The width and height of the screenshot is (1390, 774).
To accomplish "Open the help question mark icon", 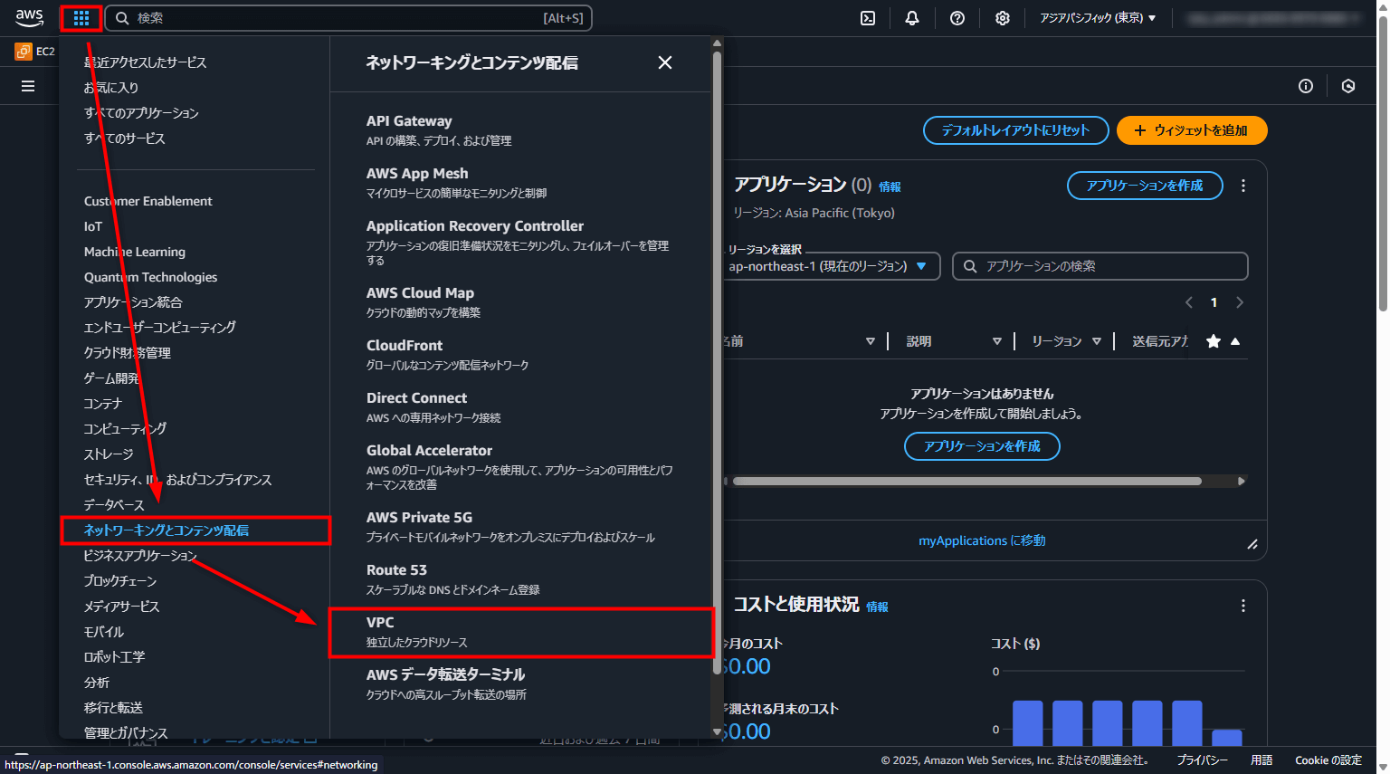I will (957, 18).
